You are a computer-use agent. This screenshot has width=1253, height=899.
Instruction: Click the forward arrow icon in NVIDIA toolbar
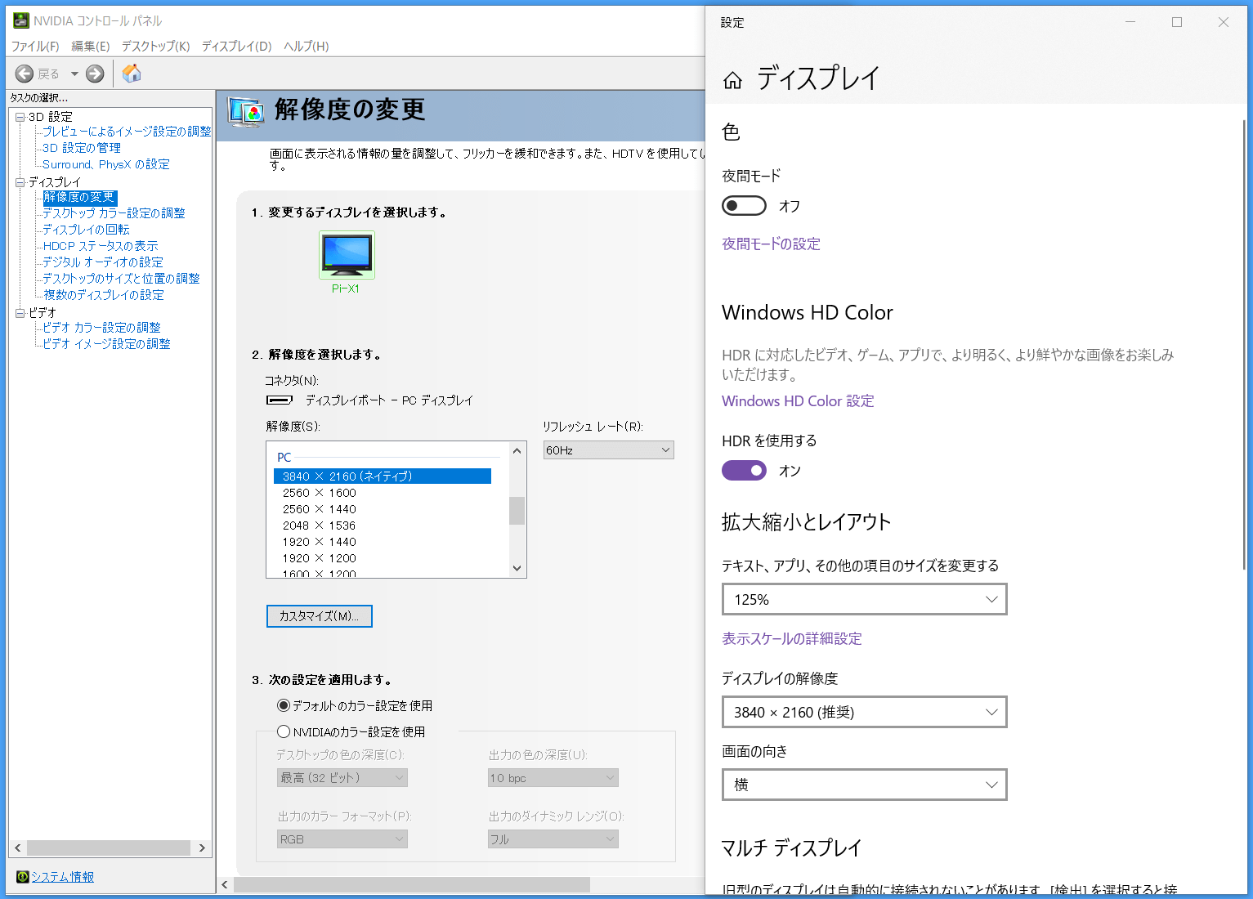95,74
